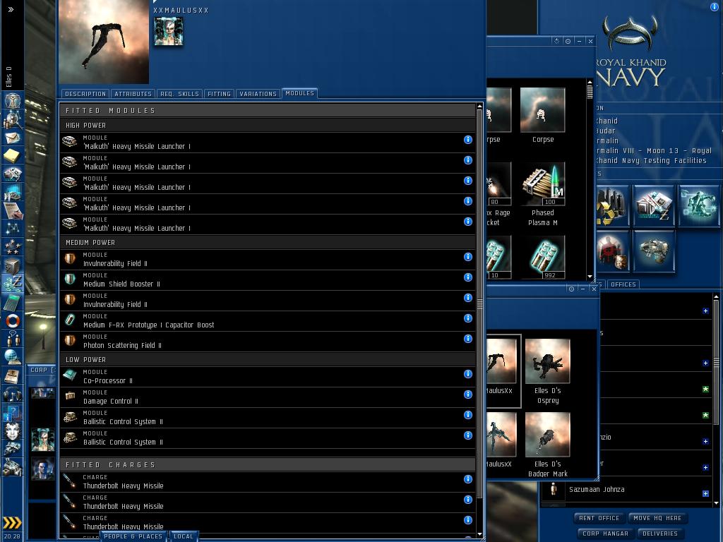The height and width of the screenshot is (542, 723).
Task: Open the character sheet sidebar icon
Action: (12, 100)
